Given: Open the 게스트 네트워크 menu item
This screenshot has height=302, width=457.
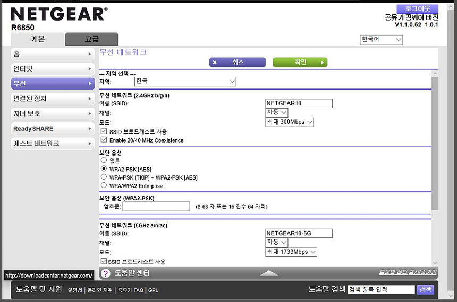Looking at the screenshot, I should click(x=53, y=144).
